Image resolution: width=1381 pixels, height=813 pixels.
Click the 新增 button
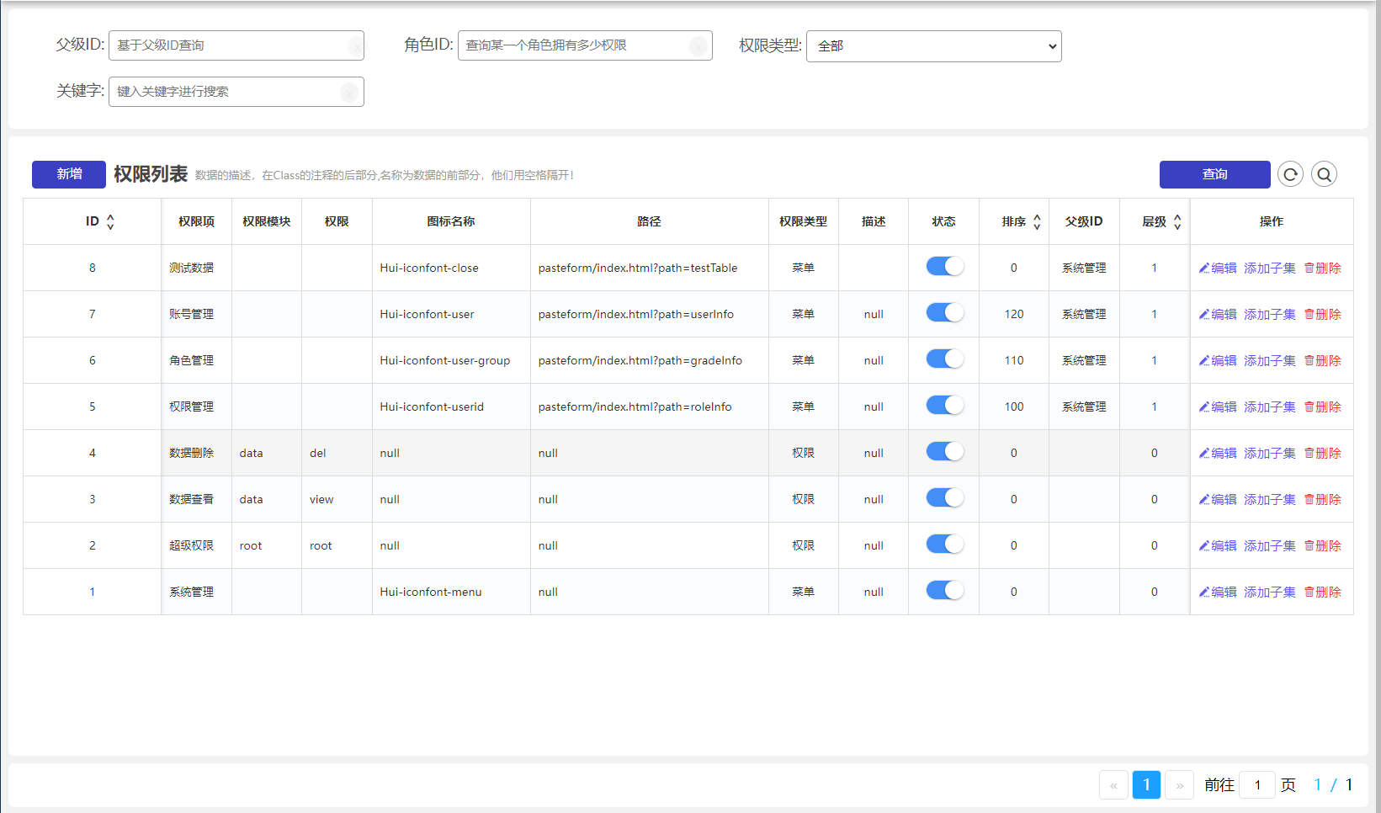[x=69, y=174]
